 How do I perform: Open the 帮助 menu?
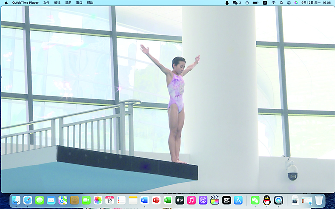pos(90,3)
